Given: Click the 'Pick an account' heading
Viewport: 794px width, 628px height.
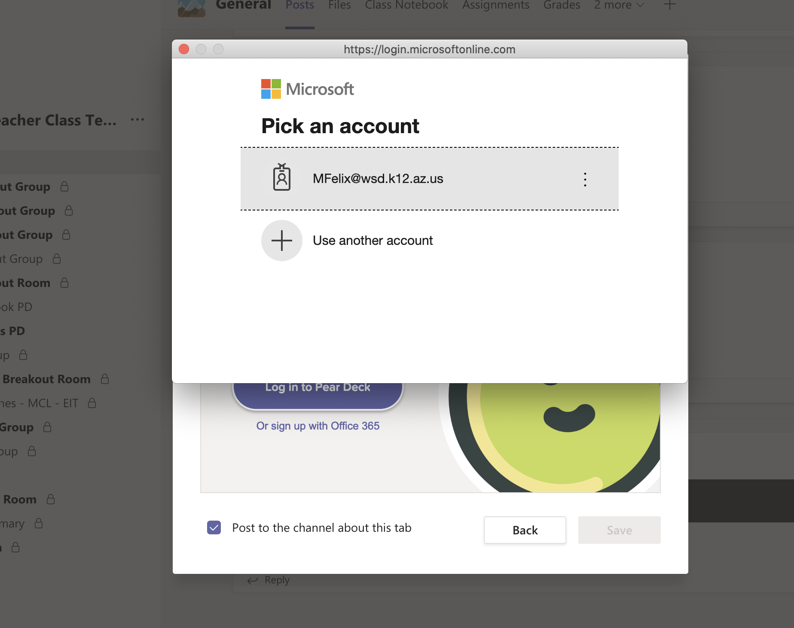Looking at the screenshot, I should [340, 126].
